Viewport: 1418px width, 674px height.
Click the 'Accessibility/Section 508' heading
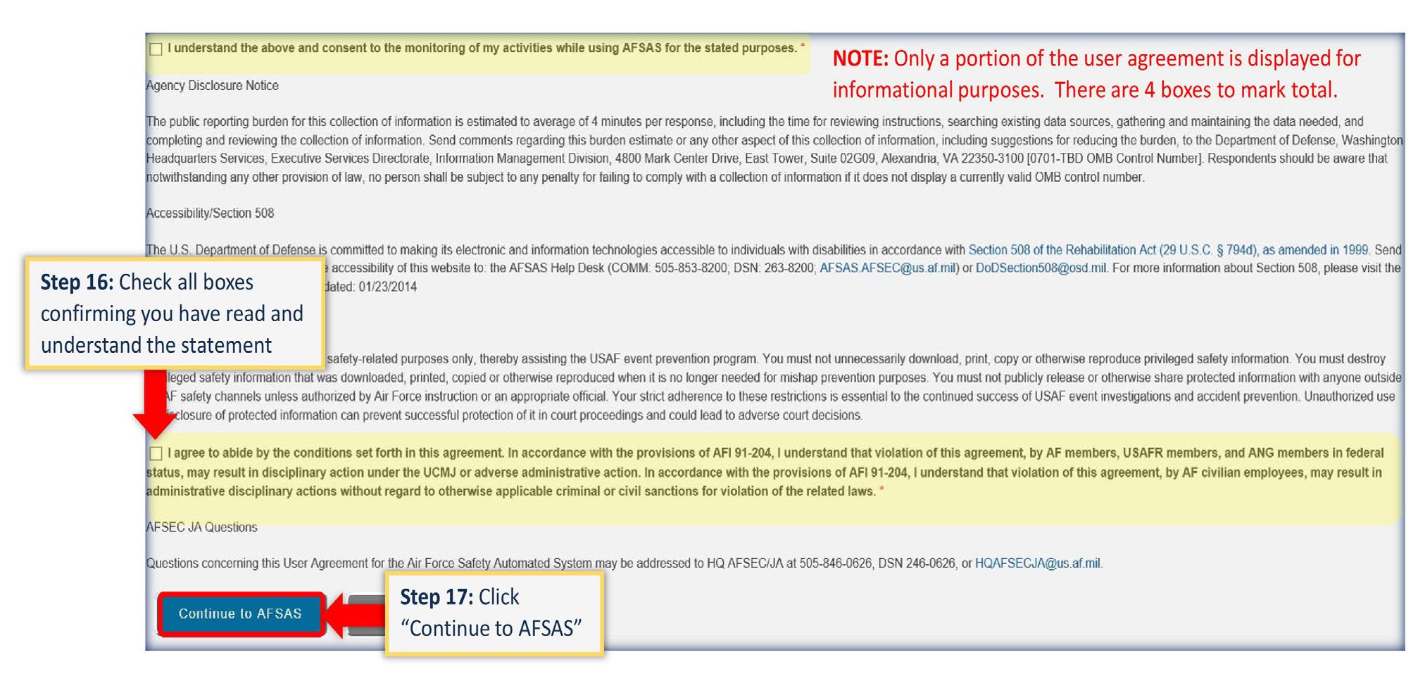210,213
